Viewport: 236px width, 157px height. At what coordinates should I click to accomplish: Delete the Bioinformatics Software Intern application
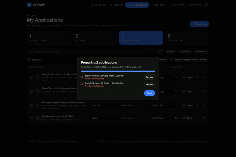pyautogui.click(x=204, y=91)
